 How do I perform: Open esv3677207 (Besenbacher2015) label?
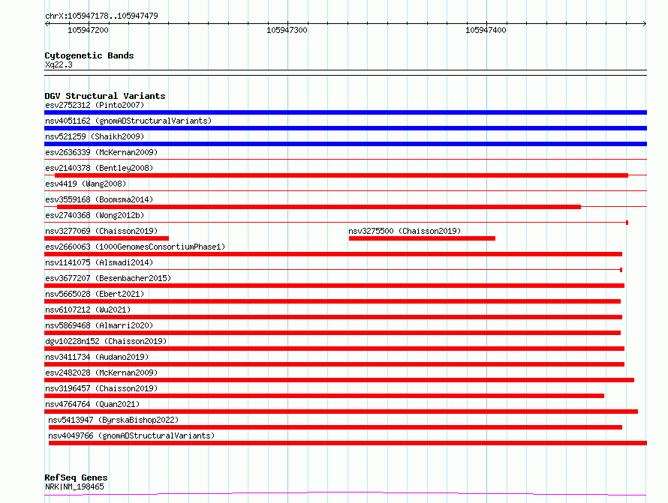[108, 278]
